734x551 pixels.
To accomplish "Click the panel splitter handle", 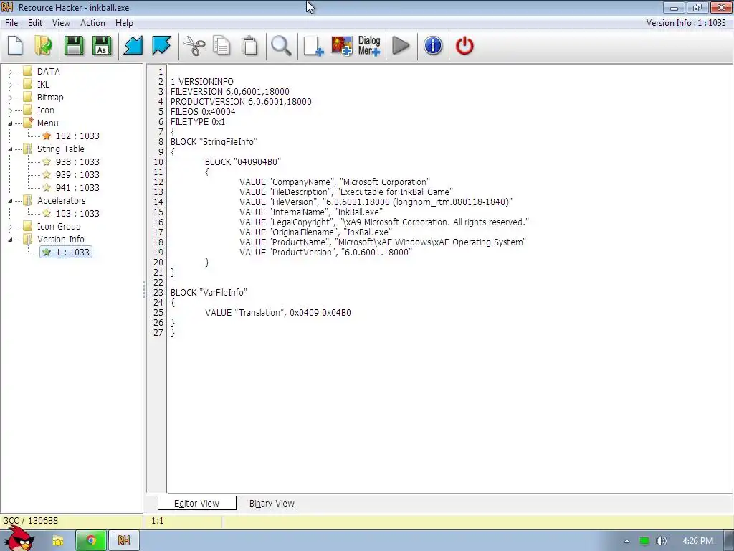I will tap(144, 289).
